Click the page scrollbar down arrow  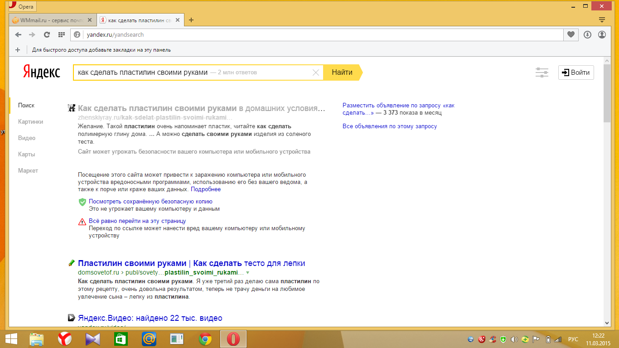coord(607,323)
